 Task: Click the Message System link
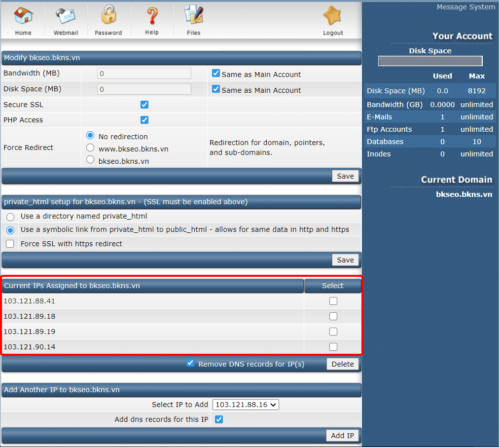tap(465, 7)
